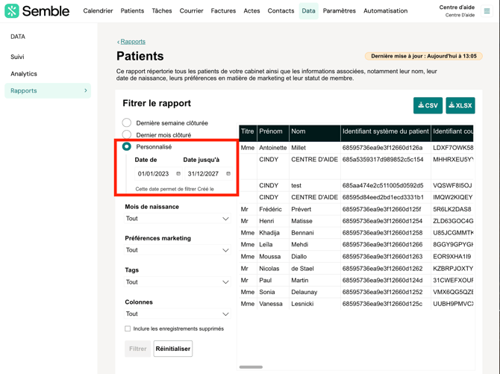The width and height of the screenshot is (500, 374).
Task: Open calendar picker for Date jusqu'à
Action: click(228, 174)
